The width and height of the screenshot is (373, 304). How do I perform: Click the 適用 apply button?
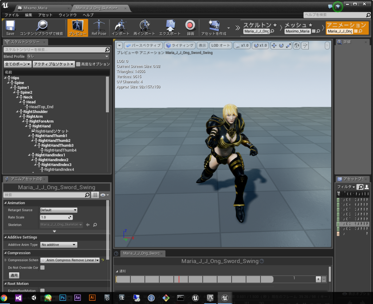(x=14, y=276)
